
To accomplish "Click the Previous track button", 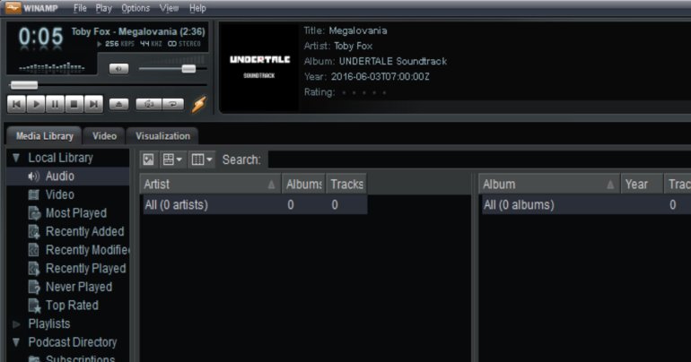I will click(17, 104).
